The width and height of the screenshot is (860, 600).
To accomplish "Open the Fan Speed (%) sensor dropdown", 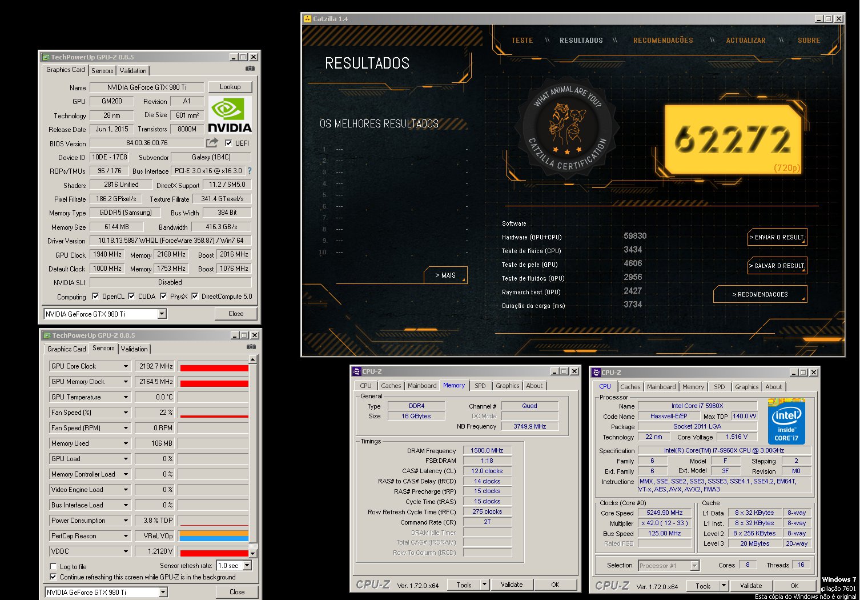I will click(x=126, y=413).
